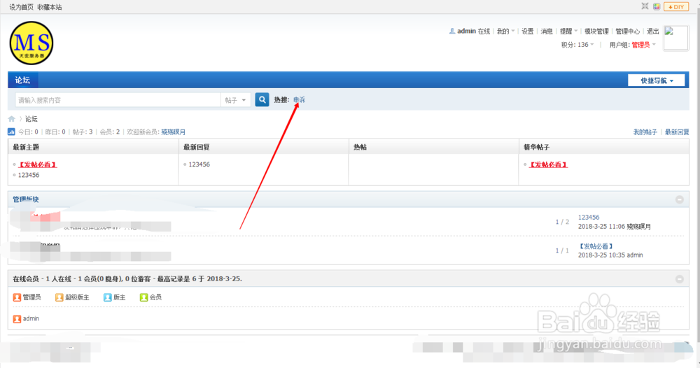Collapse the 管理版块 section
The image size is (700, 368).
coord(680,199)
